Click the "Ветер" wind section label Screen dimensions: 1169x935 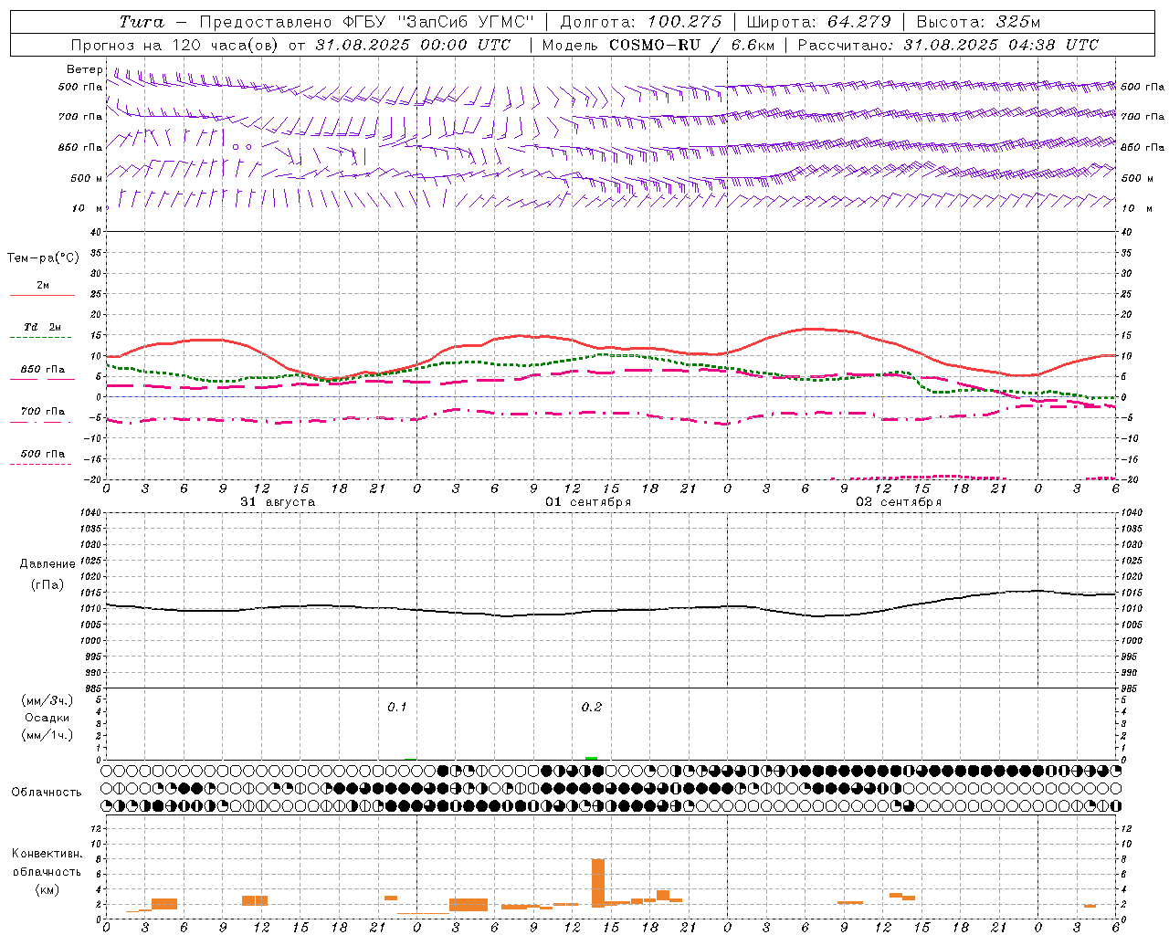coord(85,69)
